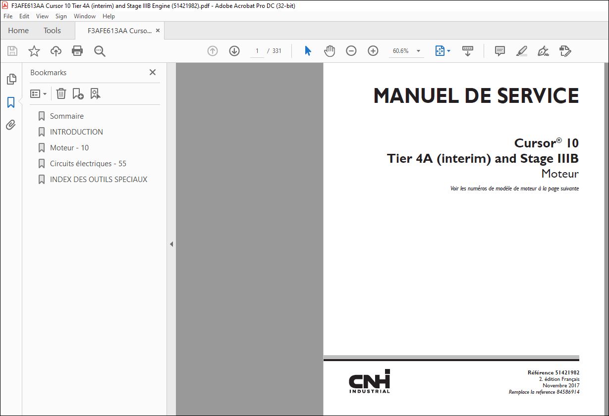The image size is (609, 416).
Task: Open the Window menu
Action: tap(85, 16)
